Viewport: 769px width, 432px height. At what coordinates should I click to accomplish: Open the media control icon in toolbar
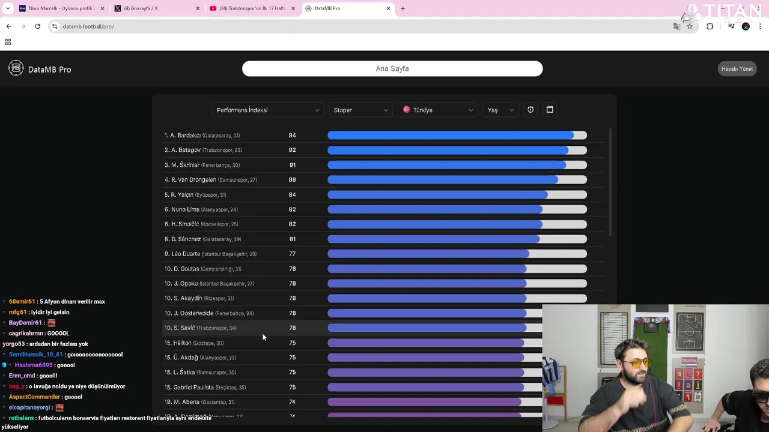tap(731, 26)
